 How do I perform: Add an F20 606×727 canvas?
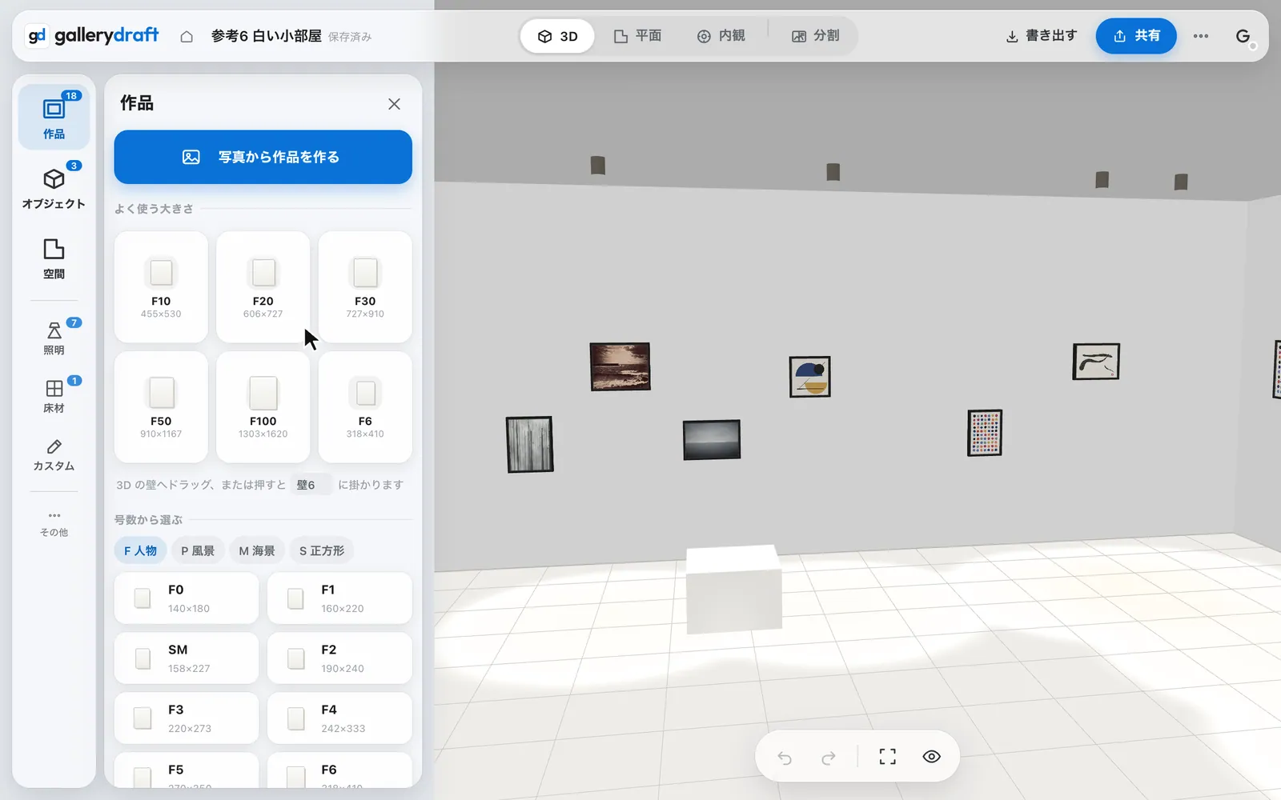pyautogui.click(x=263, y=287)
